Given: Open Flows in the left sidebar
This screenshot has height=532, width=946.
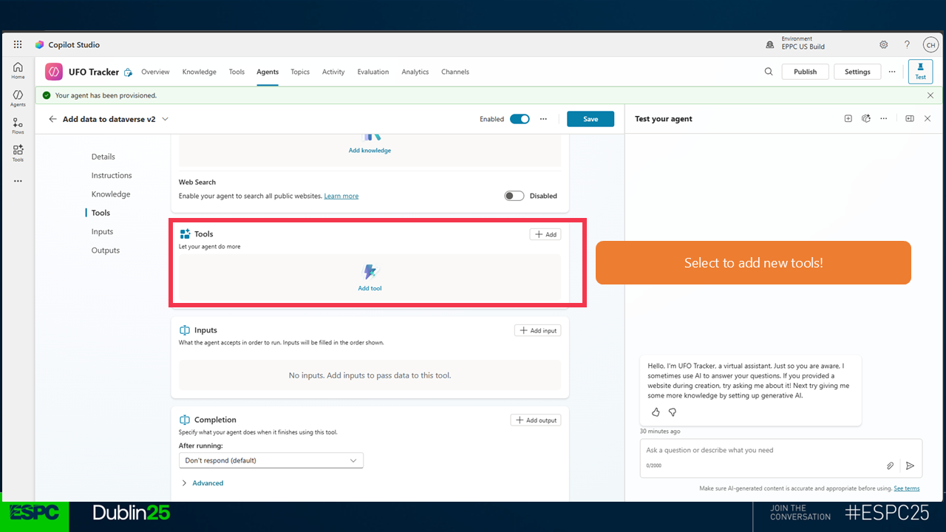Looking at the screenshot, I should pyautogui.click(x=18, y=126).
